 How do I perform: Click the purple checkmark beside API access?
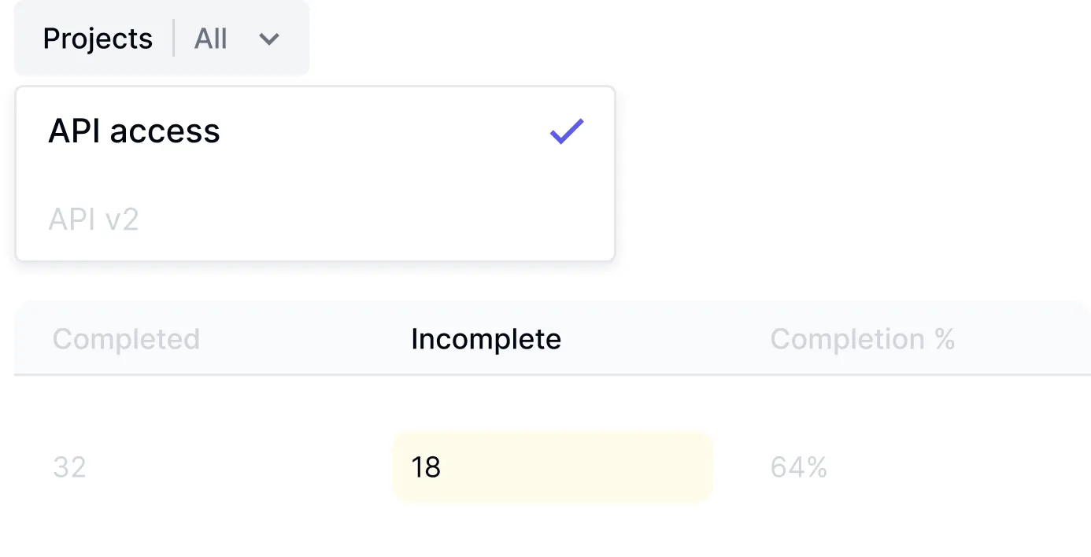click(567, 131)
